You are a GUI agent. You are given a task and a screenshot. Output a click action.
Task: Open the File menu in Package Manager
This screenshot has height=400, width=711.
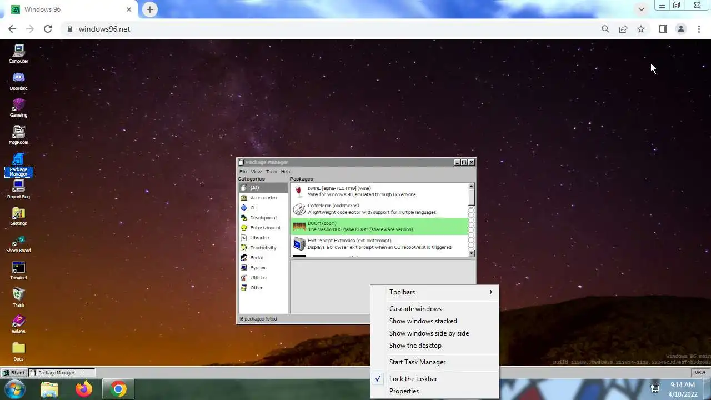(x=243, y=172)
